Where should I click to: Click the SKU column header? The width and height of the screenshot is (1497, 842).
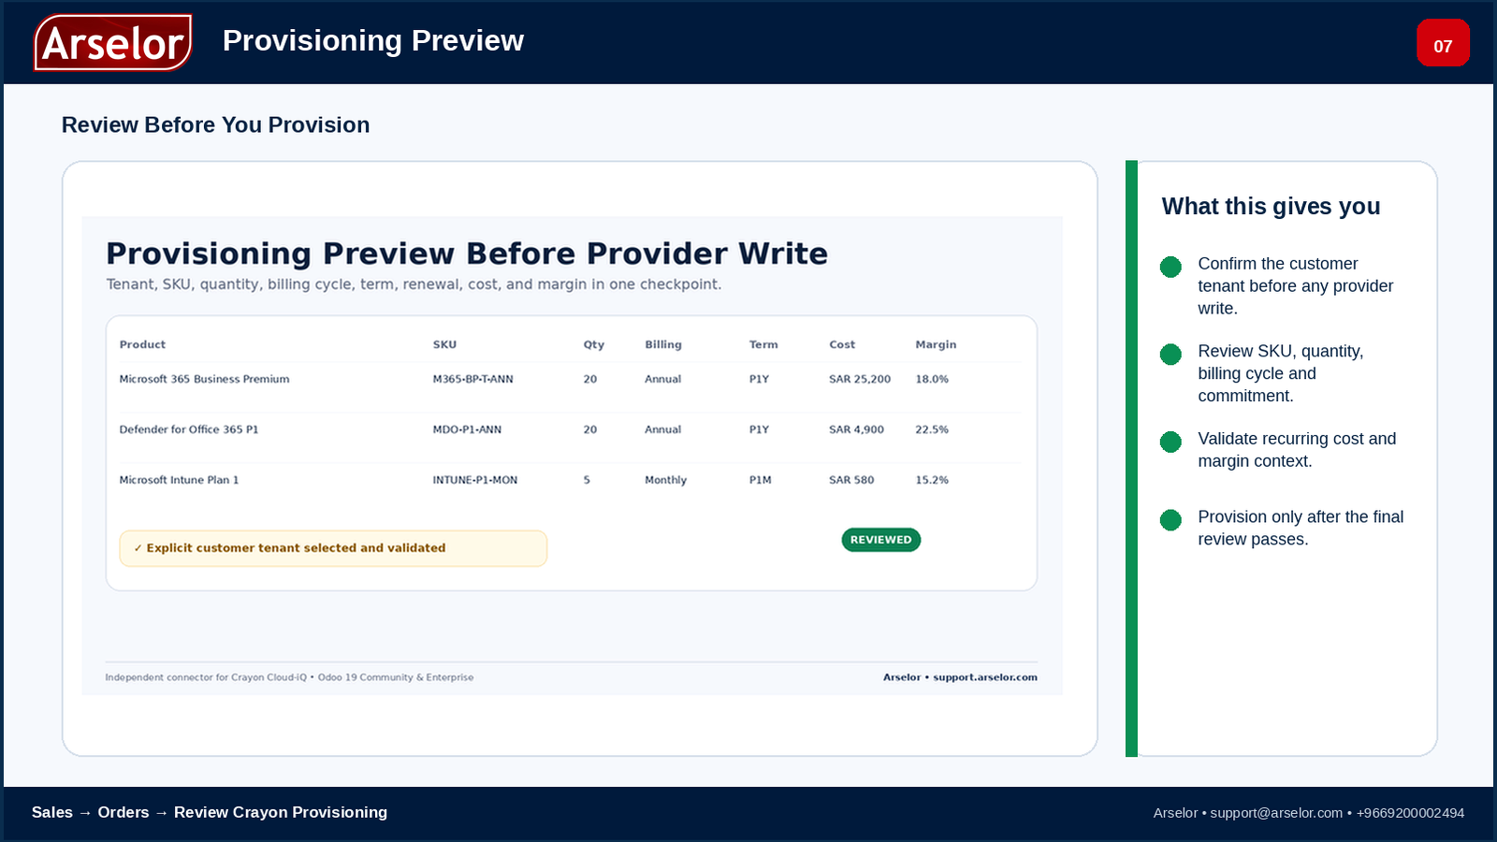click(x=444, y=344)
